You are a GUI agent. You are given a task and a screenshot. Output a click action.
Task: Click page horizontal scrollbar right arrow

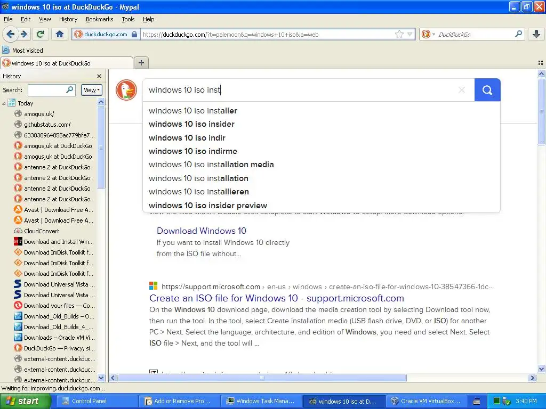pyautogui.click(x=532, y=378)
